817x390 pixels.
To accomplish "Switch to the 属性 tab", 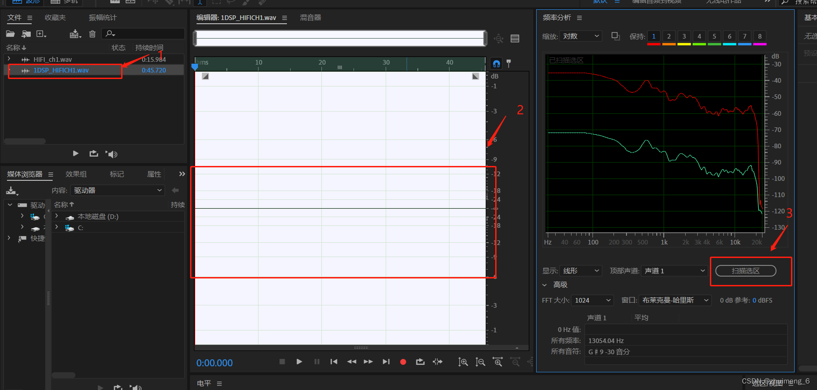I will click(x=154, y=174).
